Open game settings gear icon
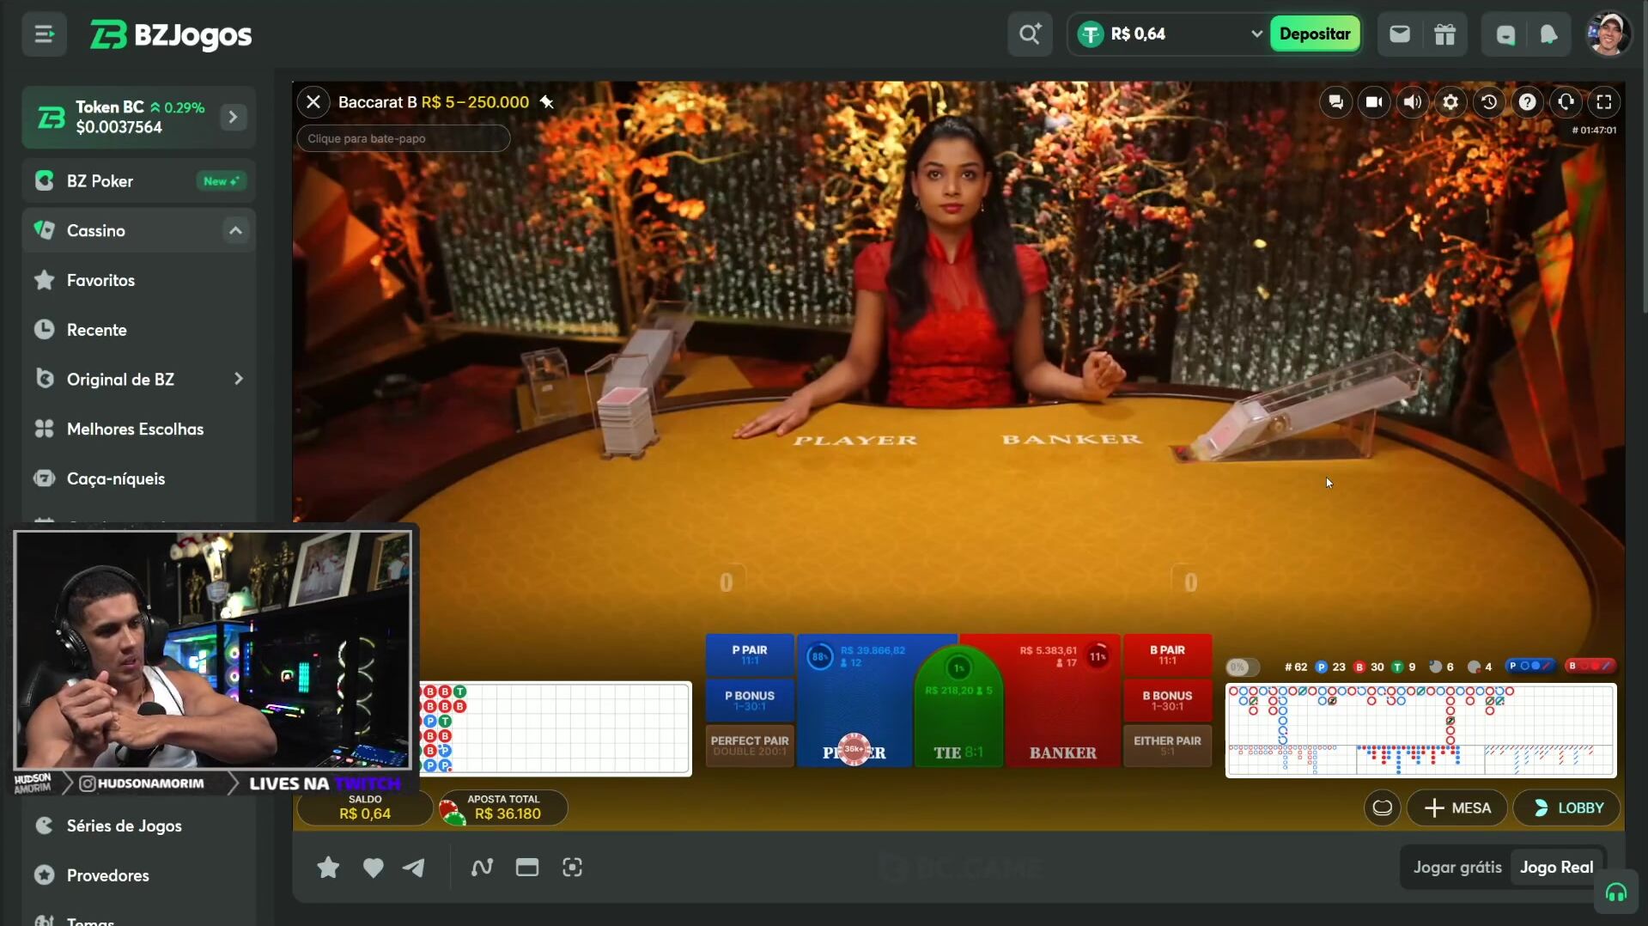The image size is (1648, 926). click(x=1450, y=102)
